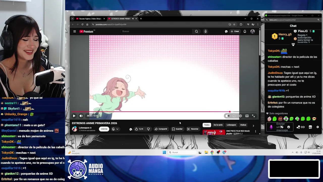Click shinosterr username in Kick chat
Viewport: 323px width, 182px height.
tap(275, 57)
